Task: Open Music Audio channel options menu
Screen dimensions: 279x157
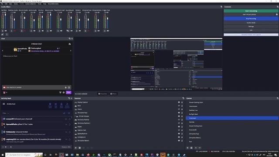Action: [x=48, y=31]
